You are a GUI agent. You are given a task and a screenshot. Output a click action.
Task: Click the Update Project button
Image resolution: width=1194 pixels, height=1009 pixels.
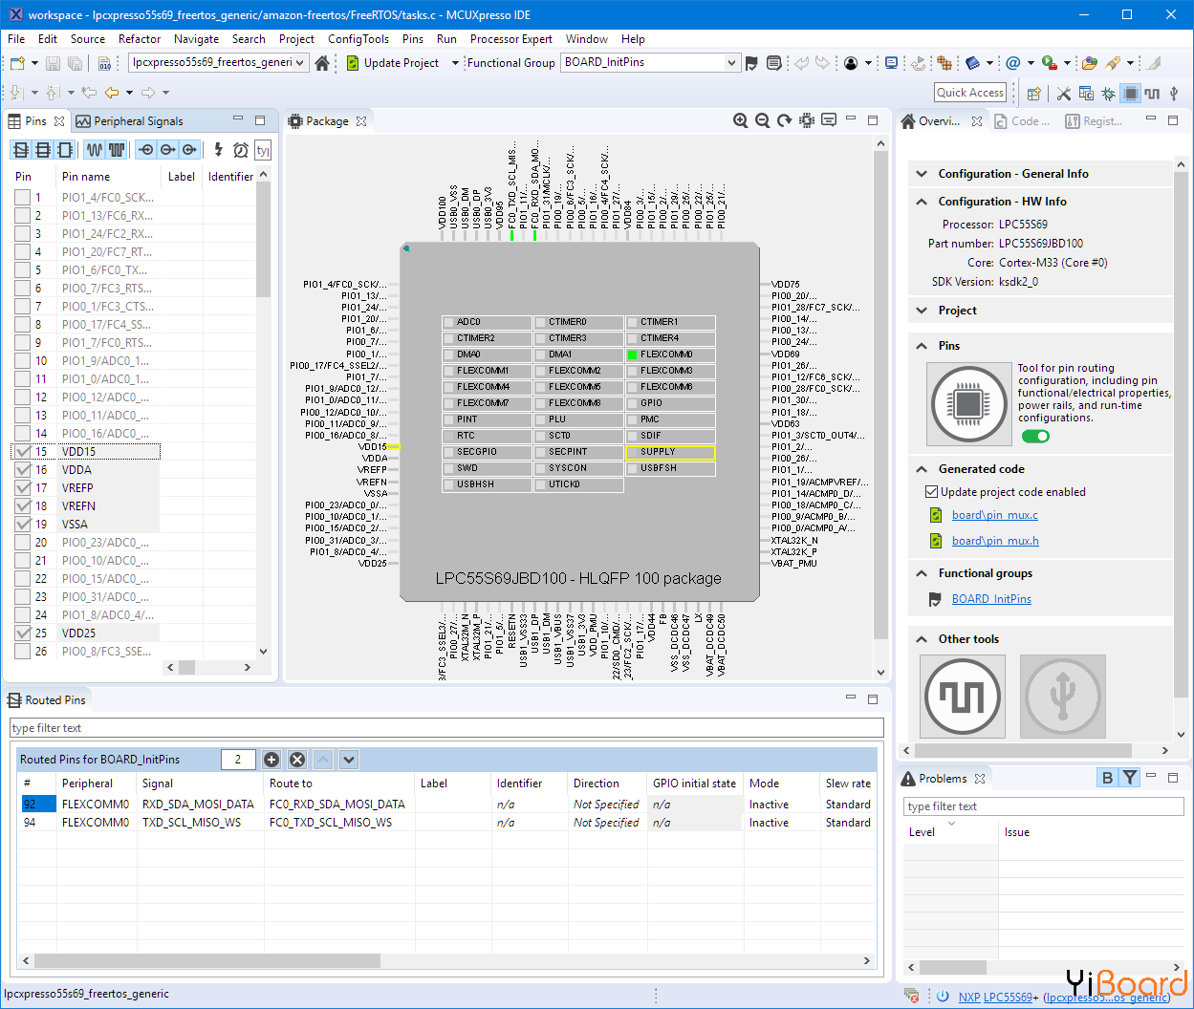[392, 63]
